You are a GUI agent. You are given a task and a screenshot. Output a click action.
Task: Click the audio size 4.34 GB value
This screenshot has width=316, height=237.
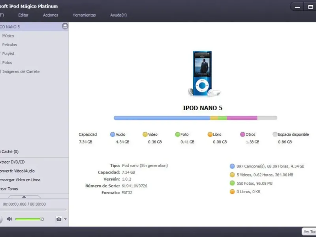(x=122, y=142)
